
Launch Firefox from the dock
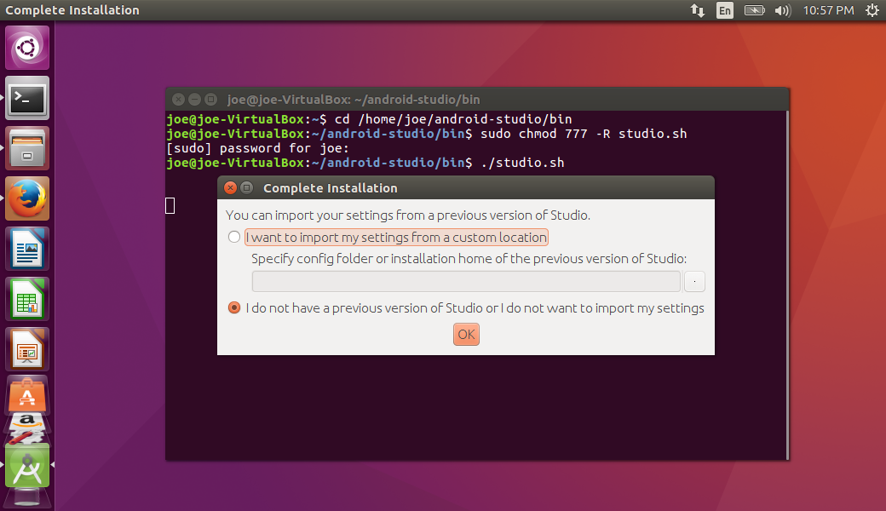point(27,198)
